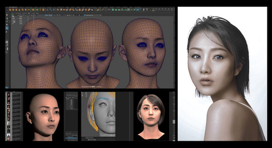272x148 pixels.
Task: Open the first tab in the hair attribute panel
Action: pyautogui.click(x=67, y=97)
